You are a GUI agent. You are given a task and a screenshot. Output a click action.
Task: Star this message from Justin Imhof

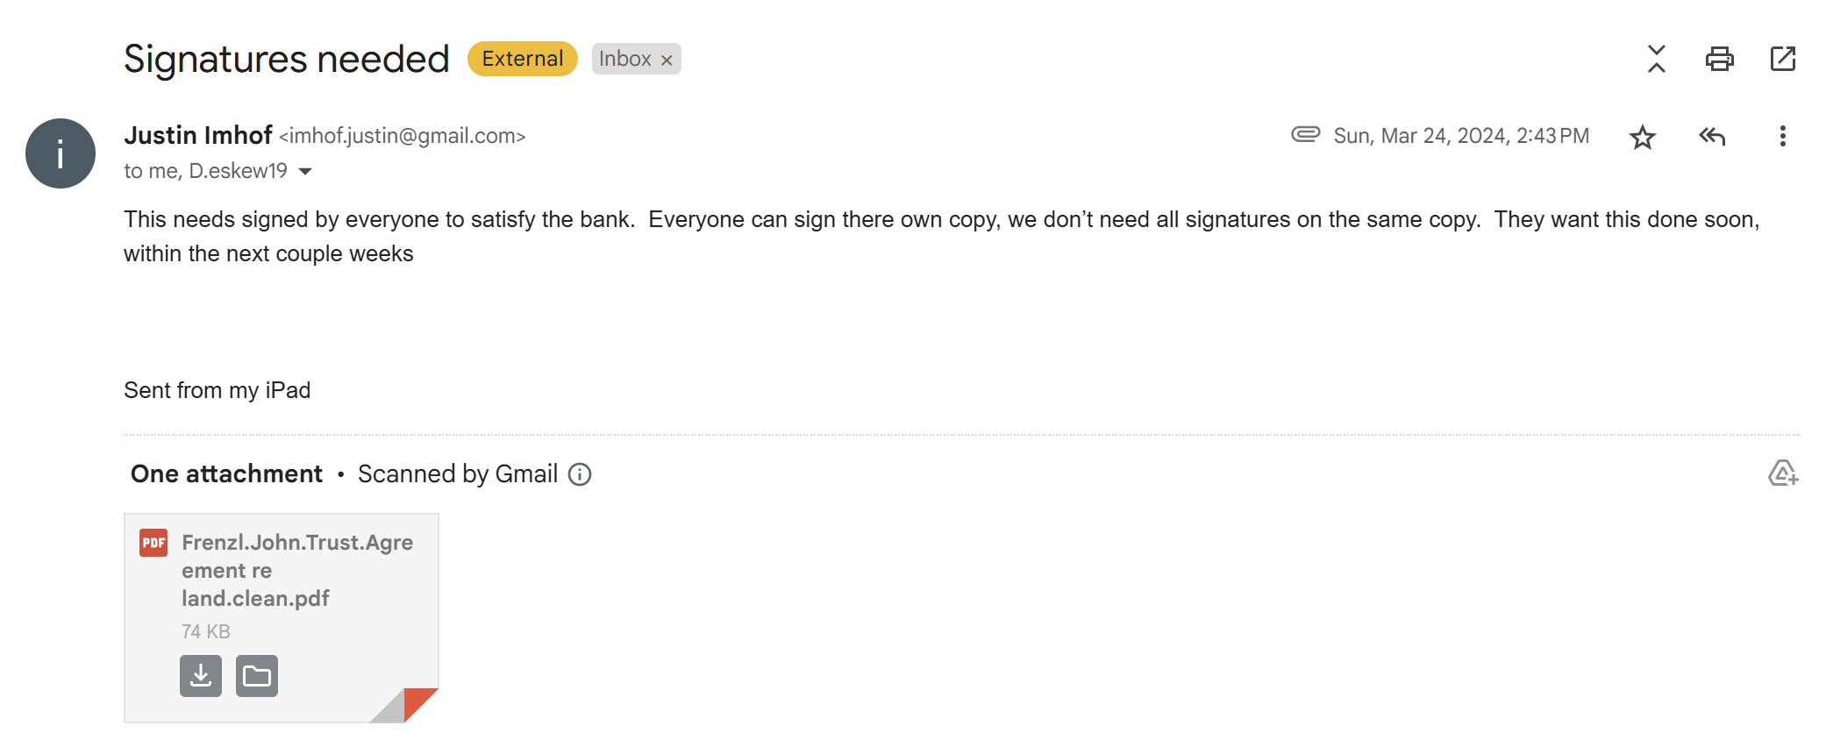[1642, 137]
